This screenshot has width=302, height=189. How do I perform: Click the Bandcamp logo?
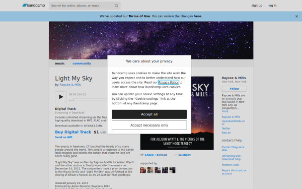tap(34, 6)
